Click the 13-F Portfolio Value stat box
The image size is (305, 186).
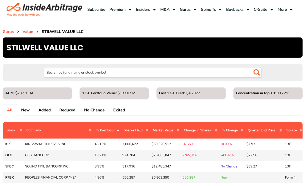click(x=114, y=93)
